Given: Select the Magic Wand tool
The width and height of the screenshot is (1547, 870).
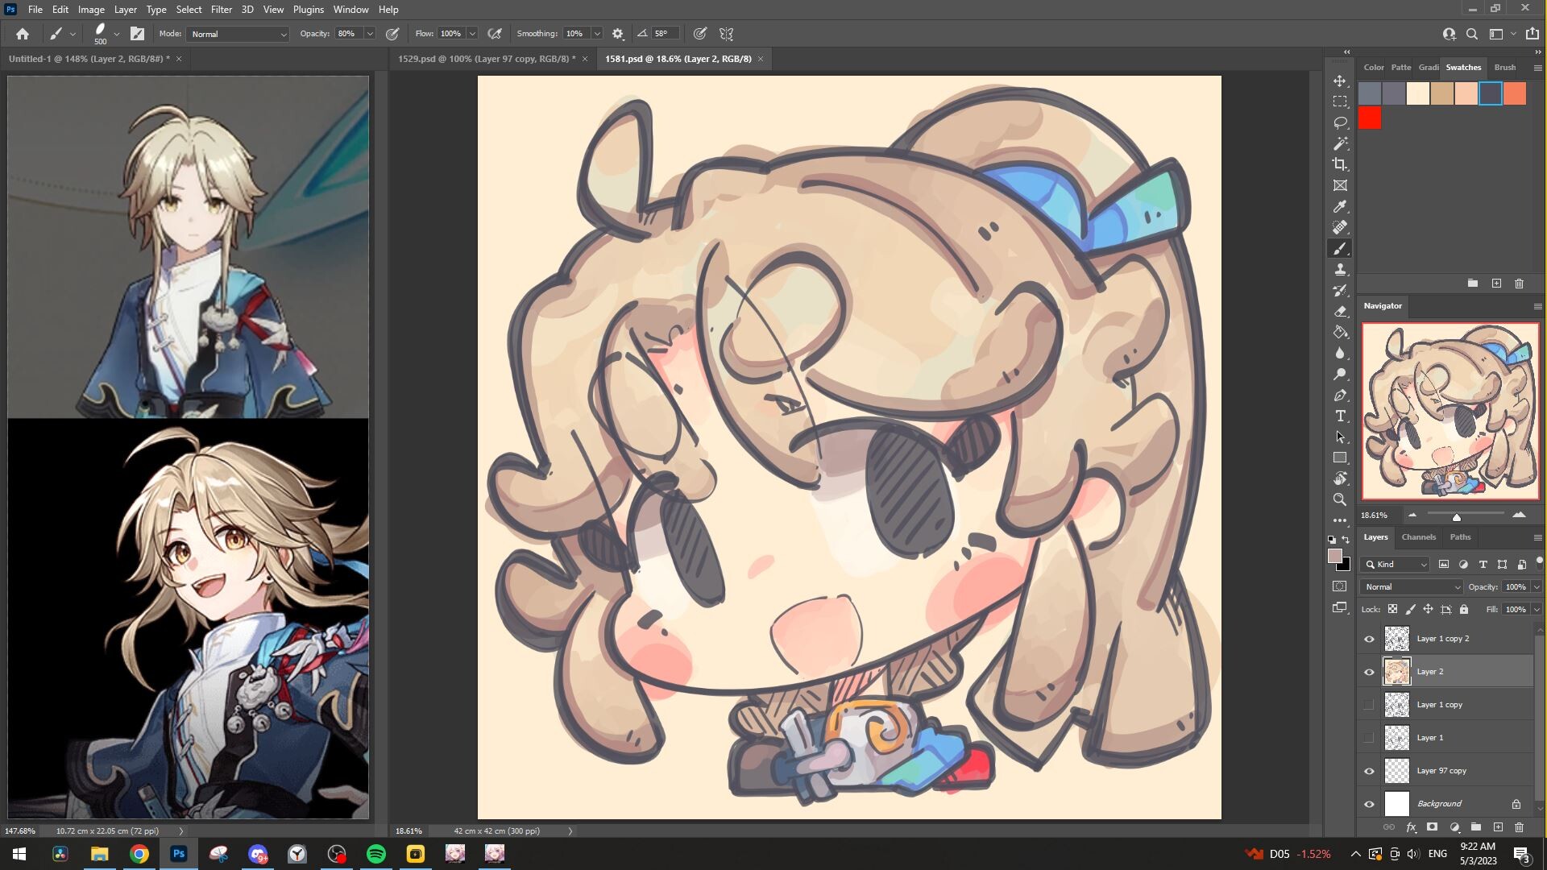Looking at the screenshot, I should [x=1340, y=143].
